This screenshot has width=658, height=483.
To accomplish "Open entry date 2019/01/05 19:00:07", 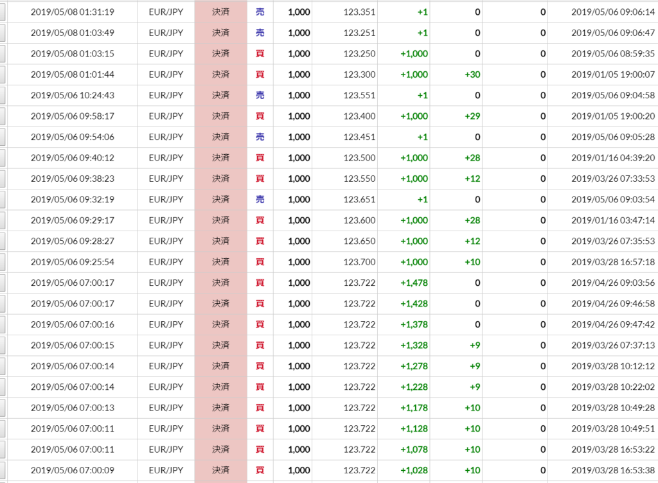I will [613, 75].
